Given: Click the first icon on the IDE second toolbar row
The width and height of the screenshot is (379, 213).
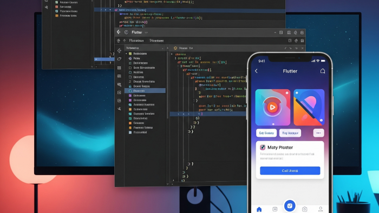Looking at the screenshot, I should click(x=119, y=41).
